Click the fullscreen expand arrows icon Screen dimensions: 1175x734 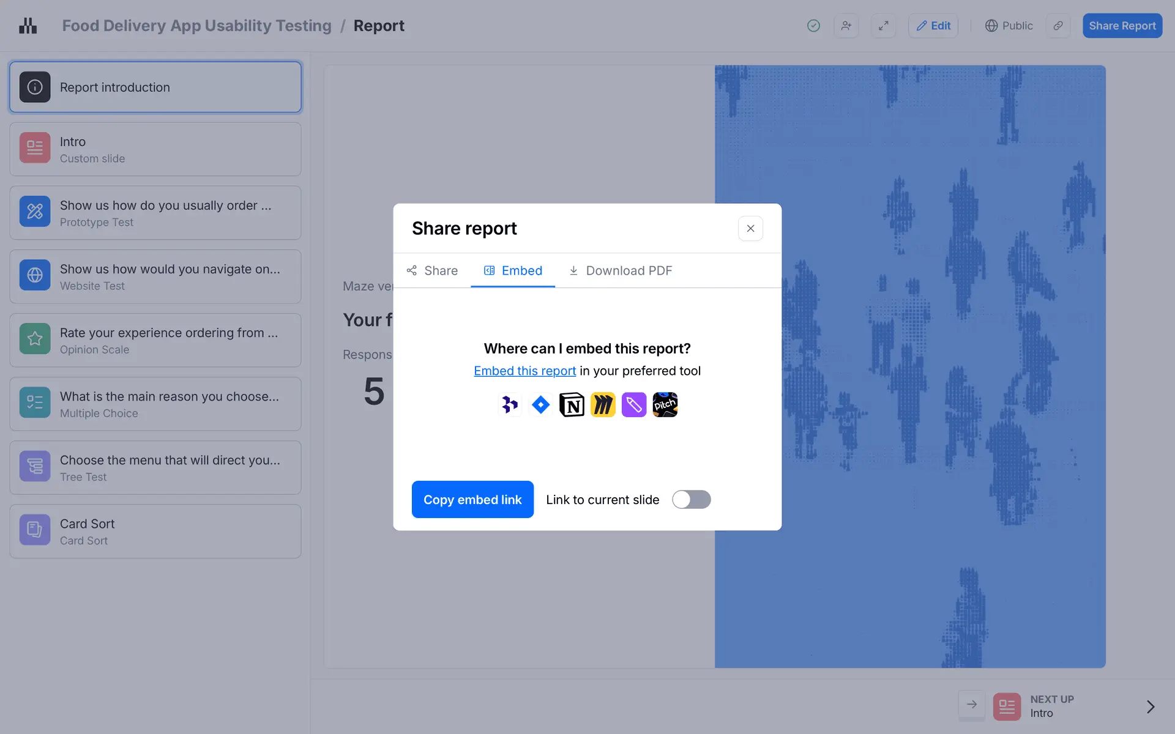pyautogui.click(x=883, y=26)
